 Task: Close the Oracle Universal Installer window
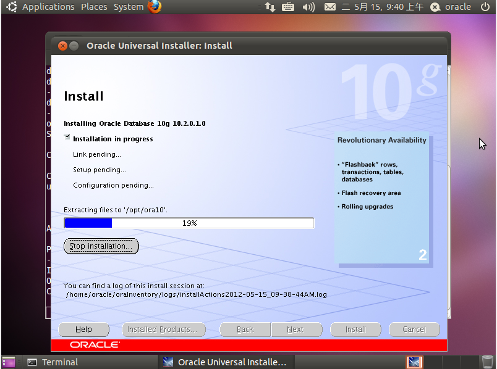pyautogui.click(x=63, y=46)
